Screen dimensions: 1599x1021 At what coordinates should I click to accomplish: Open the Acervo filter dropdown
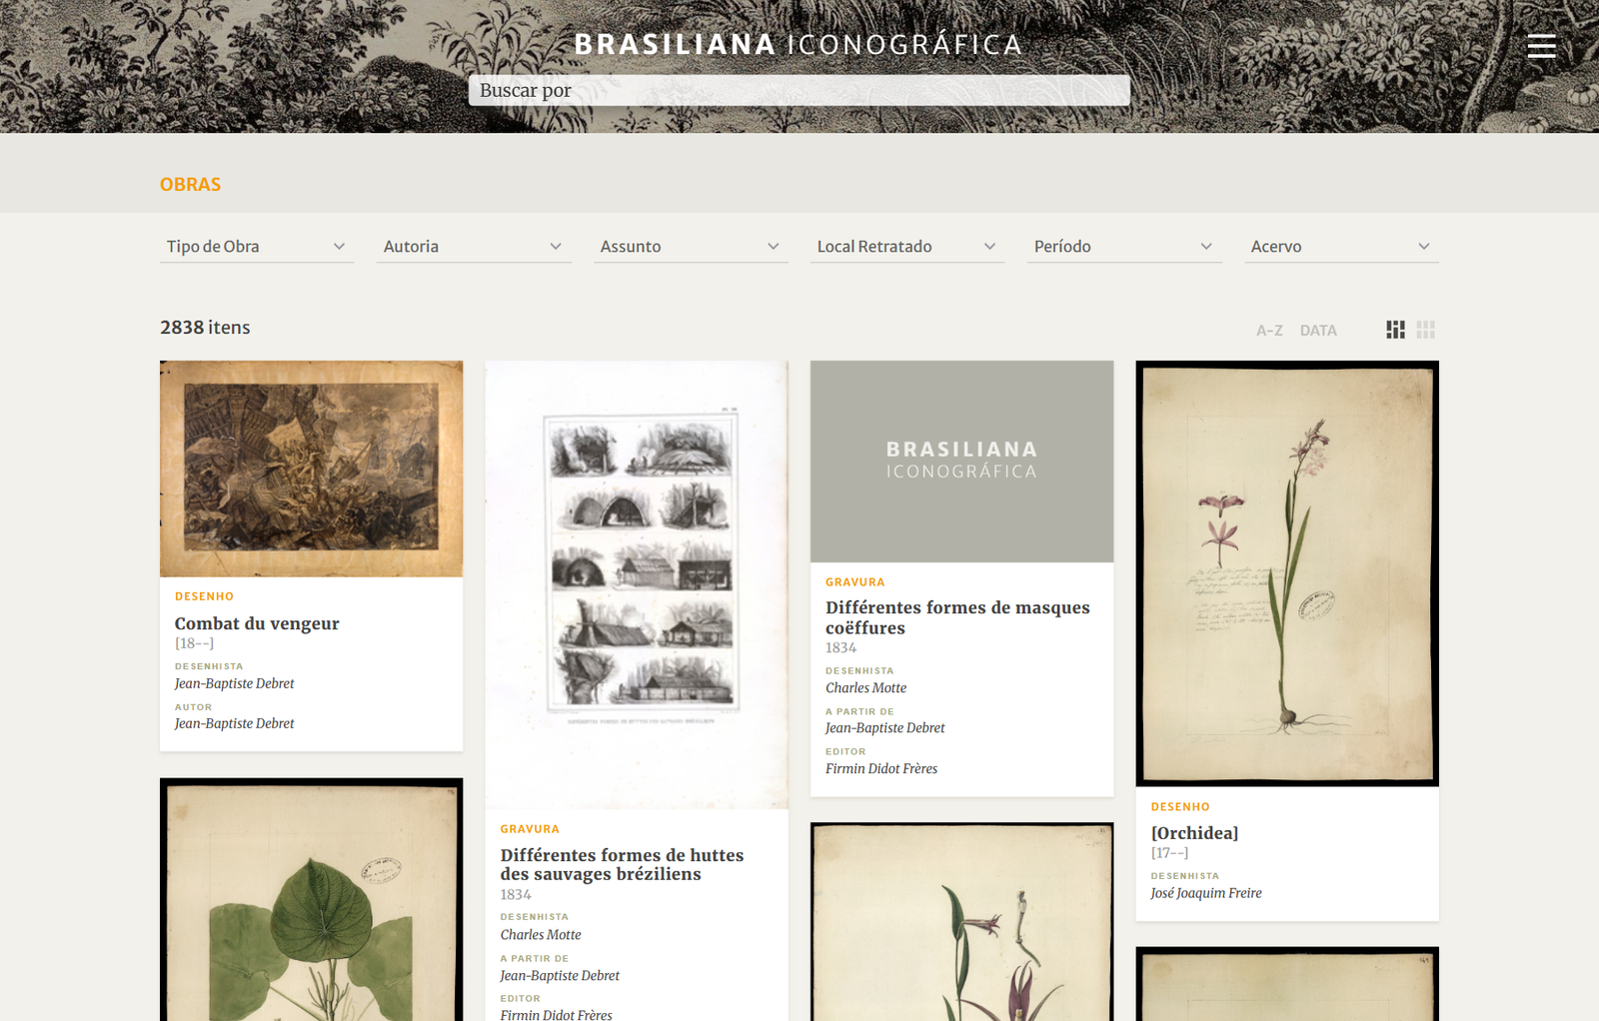[x=1341, y=247]
